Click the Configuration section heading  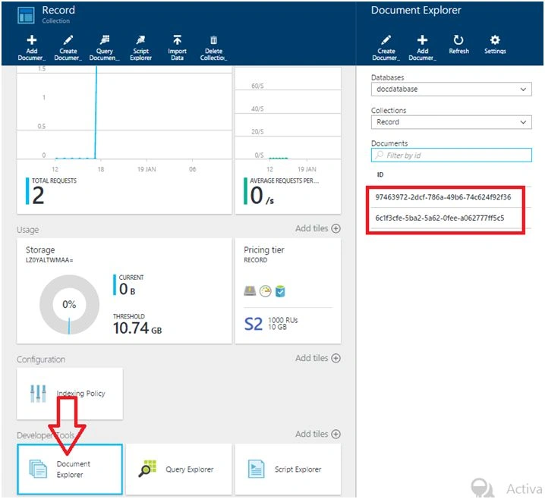click(x=41, y=359)
